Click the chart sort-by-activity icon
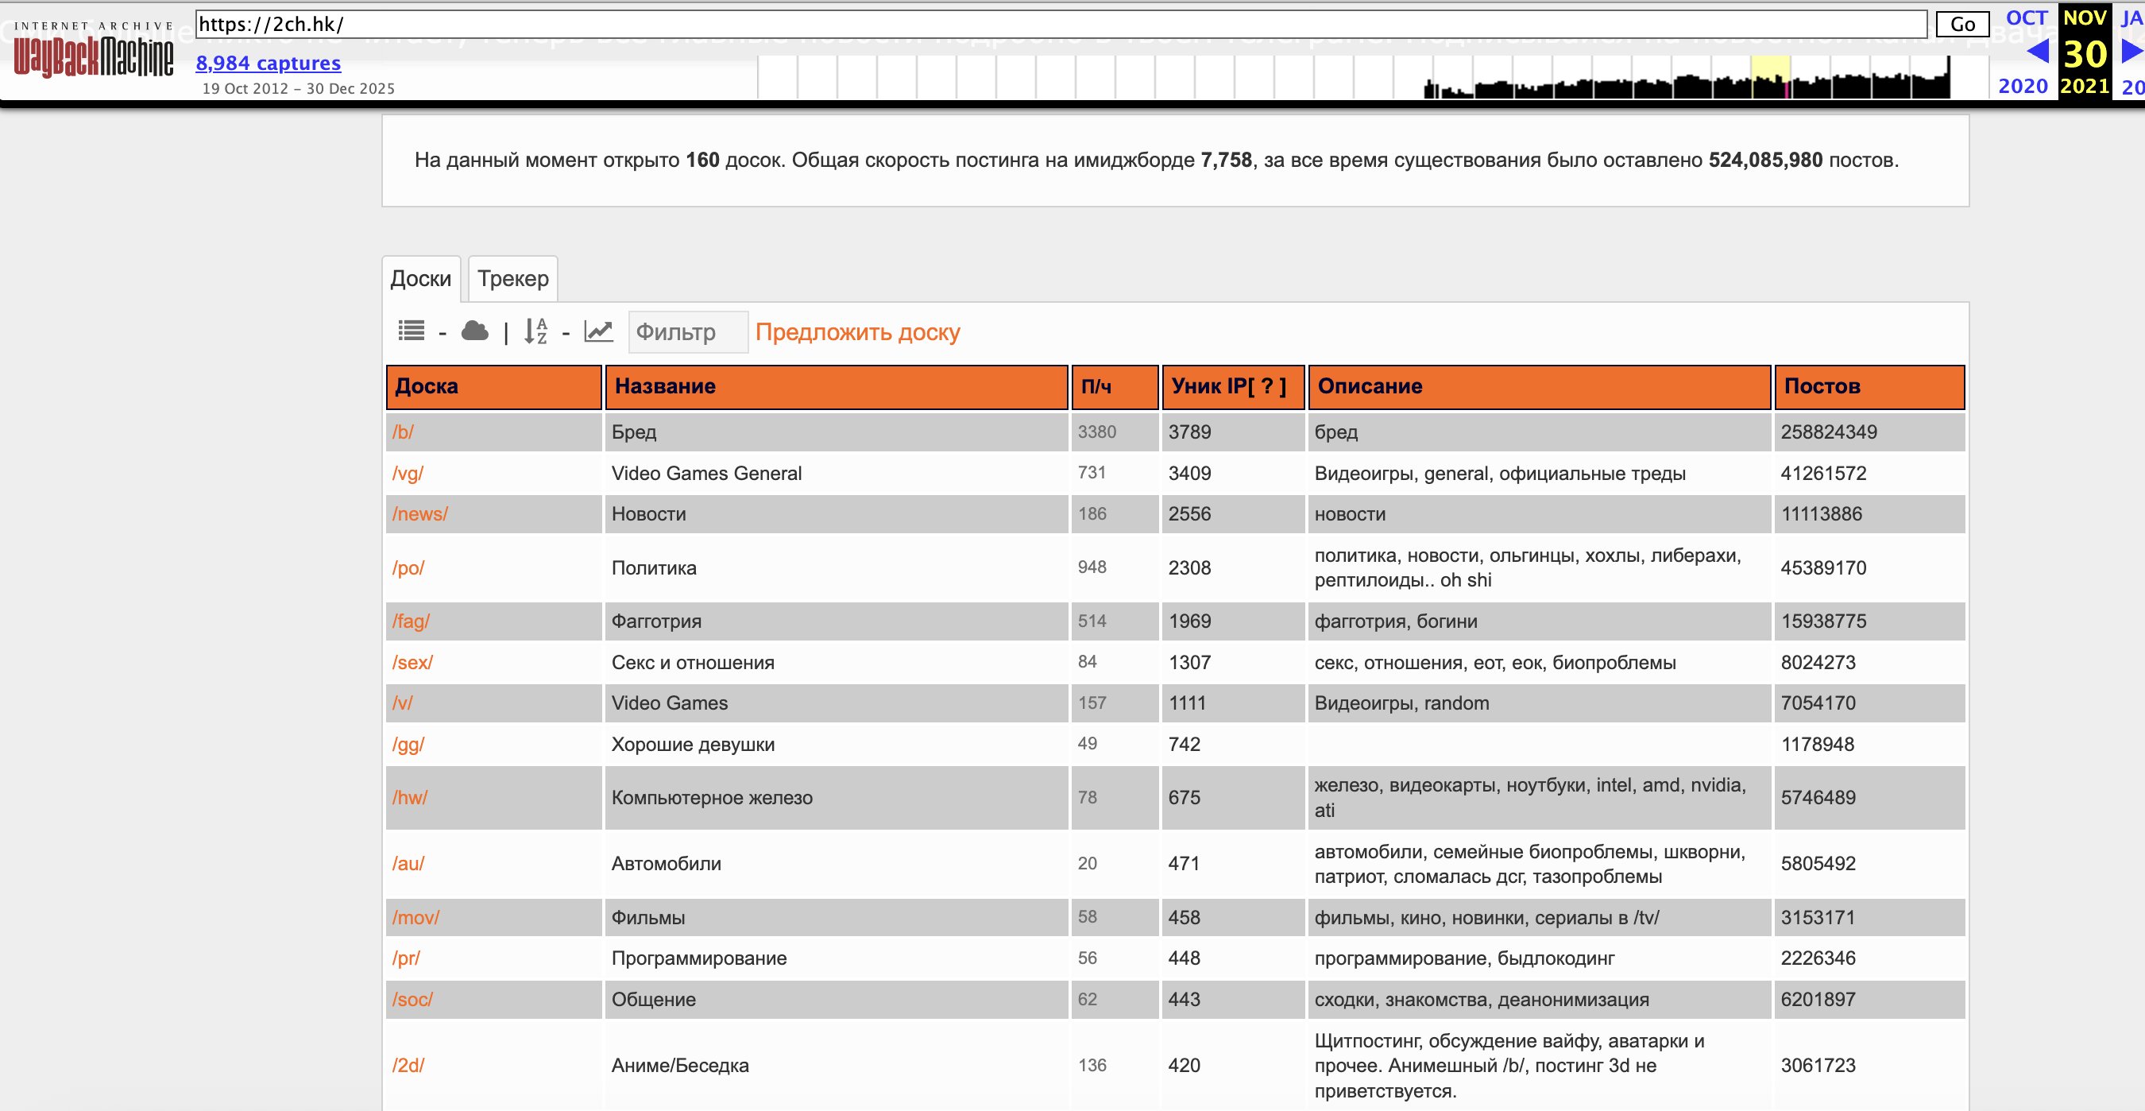The height and width of the screenshot is (1111, 2145). (598, 331)
